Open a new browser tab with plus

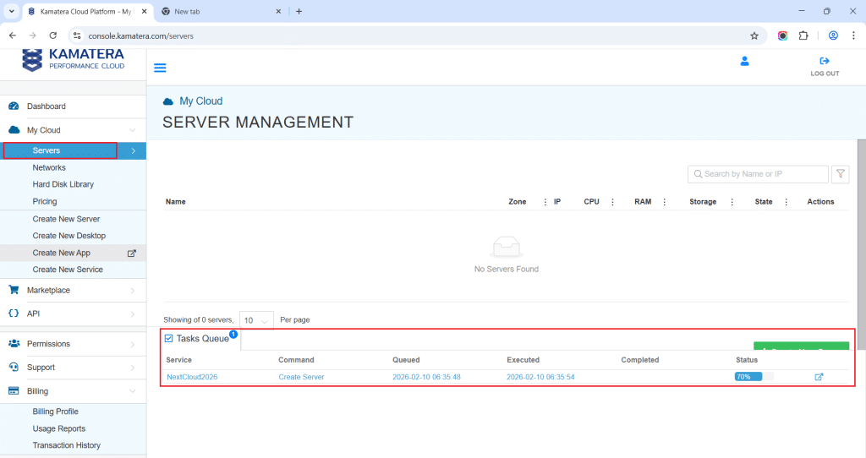pos(299,11)
